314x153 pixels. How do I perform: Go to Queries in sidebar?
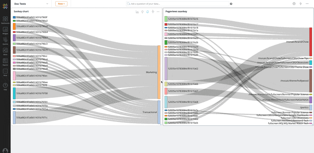[x=5, y=41]
